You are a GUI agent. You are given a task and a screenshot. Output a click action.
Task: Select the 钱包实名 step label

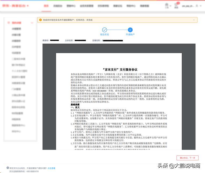[105, 34]
